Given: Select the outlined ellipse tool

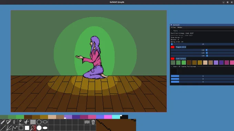Looking at the screenshot, I should pos(45,122).
